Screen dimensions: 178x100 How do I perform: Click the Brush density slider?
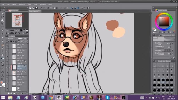point(161,54)
